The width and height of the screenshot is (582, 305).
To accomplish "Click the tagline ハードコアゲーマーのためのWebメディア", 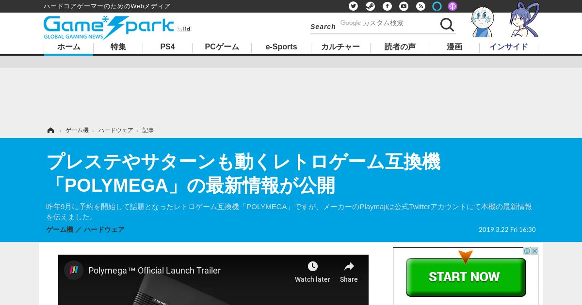I will point(107,6).
